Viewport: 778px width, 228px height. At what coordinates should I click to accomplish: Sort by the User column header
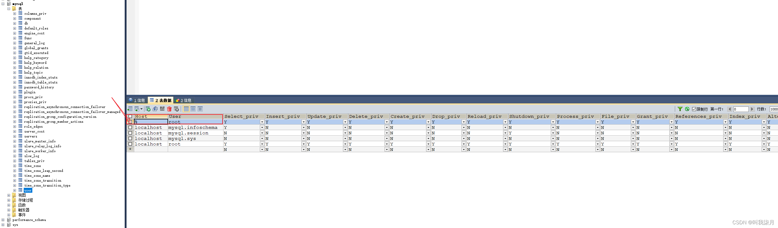195,116
